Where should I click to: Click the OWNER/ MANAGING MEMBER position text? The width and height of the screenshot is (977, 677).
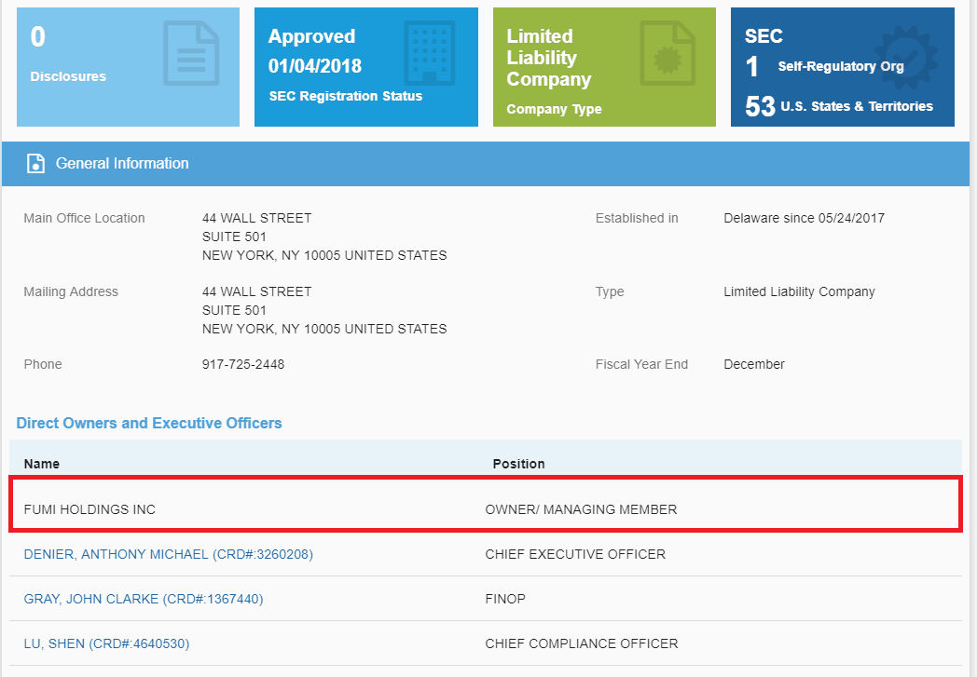pyautogui.click(x=581, y=509)
